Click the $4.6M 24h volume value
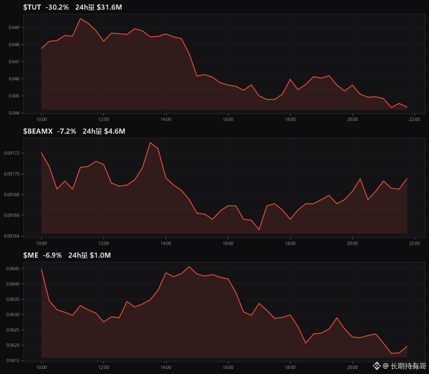 [114, 131]
